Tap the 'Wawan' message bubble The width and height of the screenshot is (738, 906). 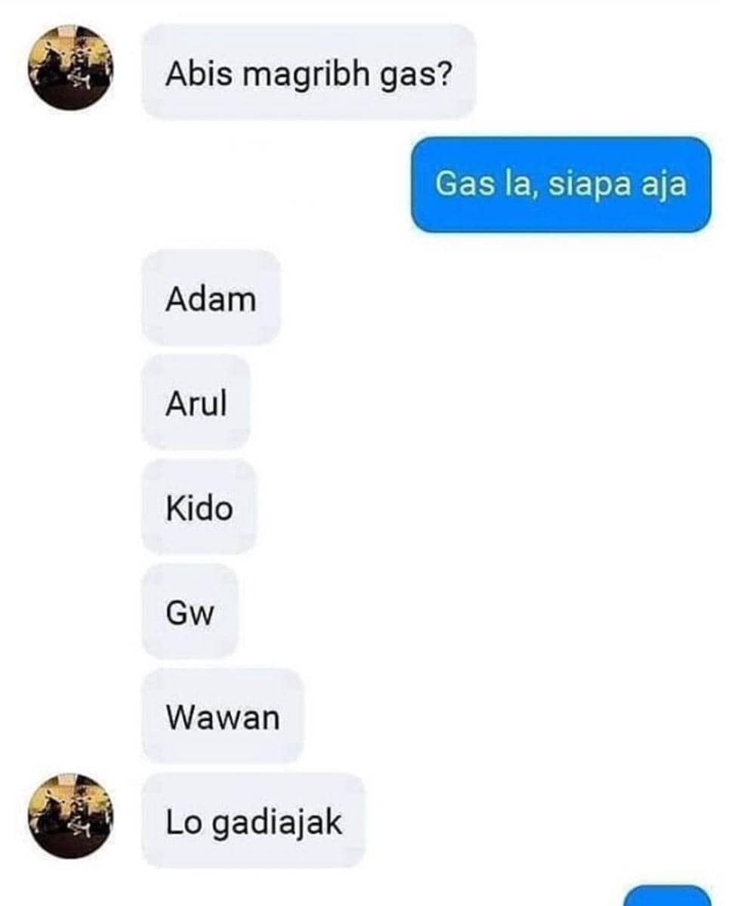click(x=223, y=716)
